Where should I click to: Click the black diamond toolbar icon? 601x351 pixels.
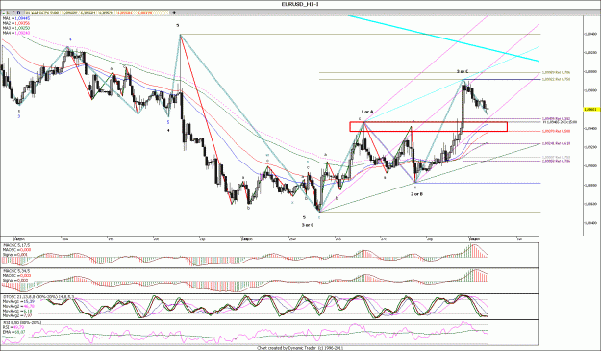click(174, 13)
